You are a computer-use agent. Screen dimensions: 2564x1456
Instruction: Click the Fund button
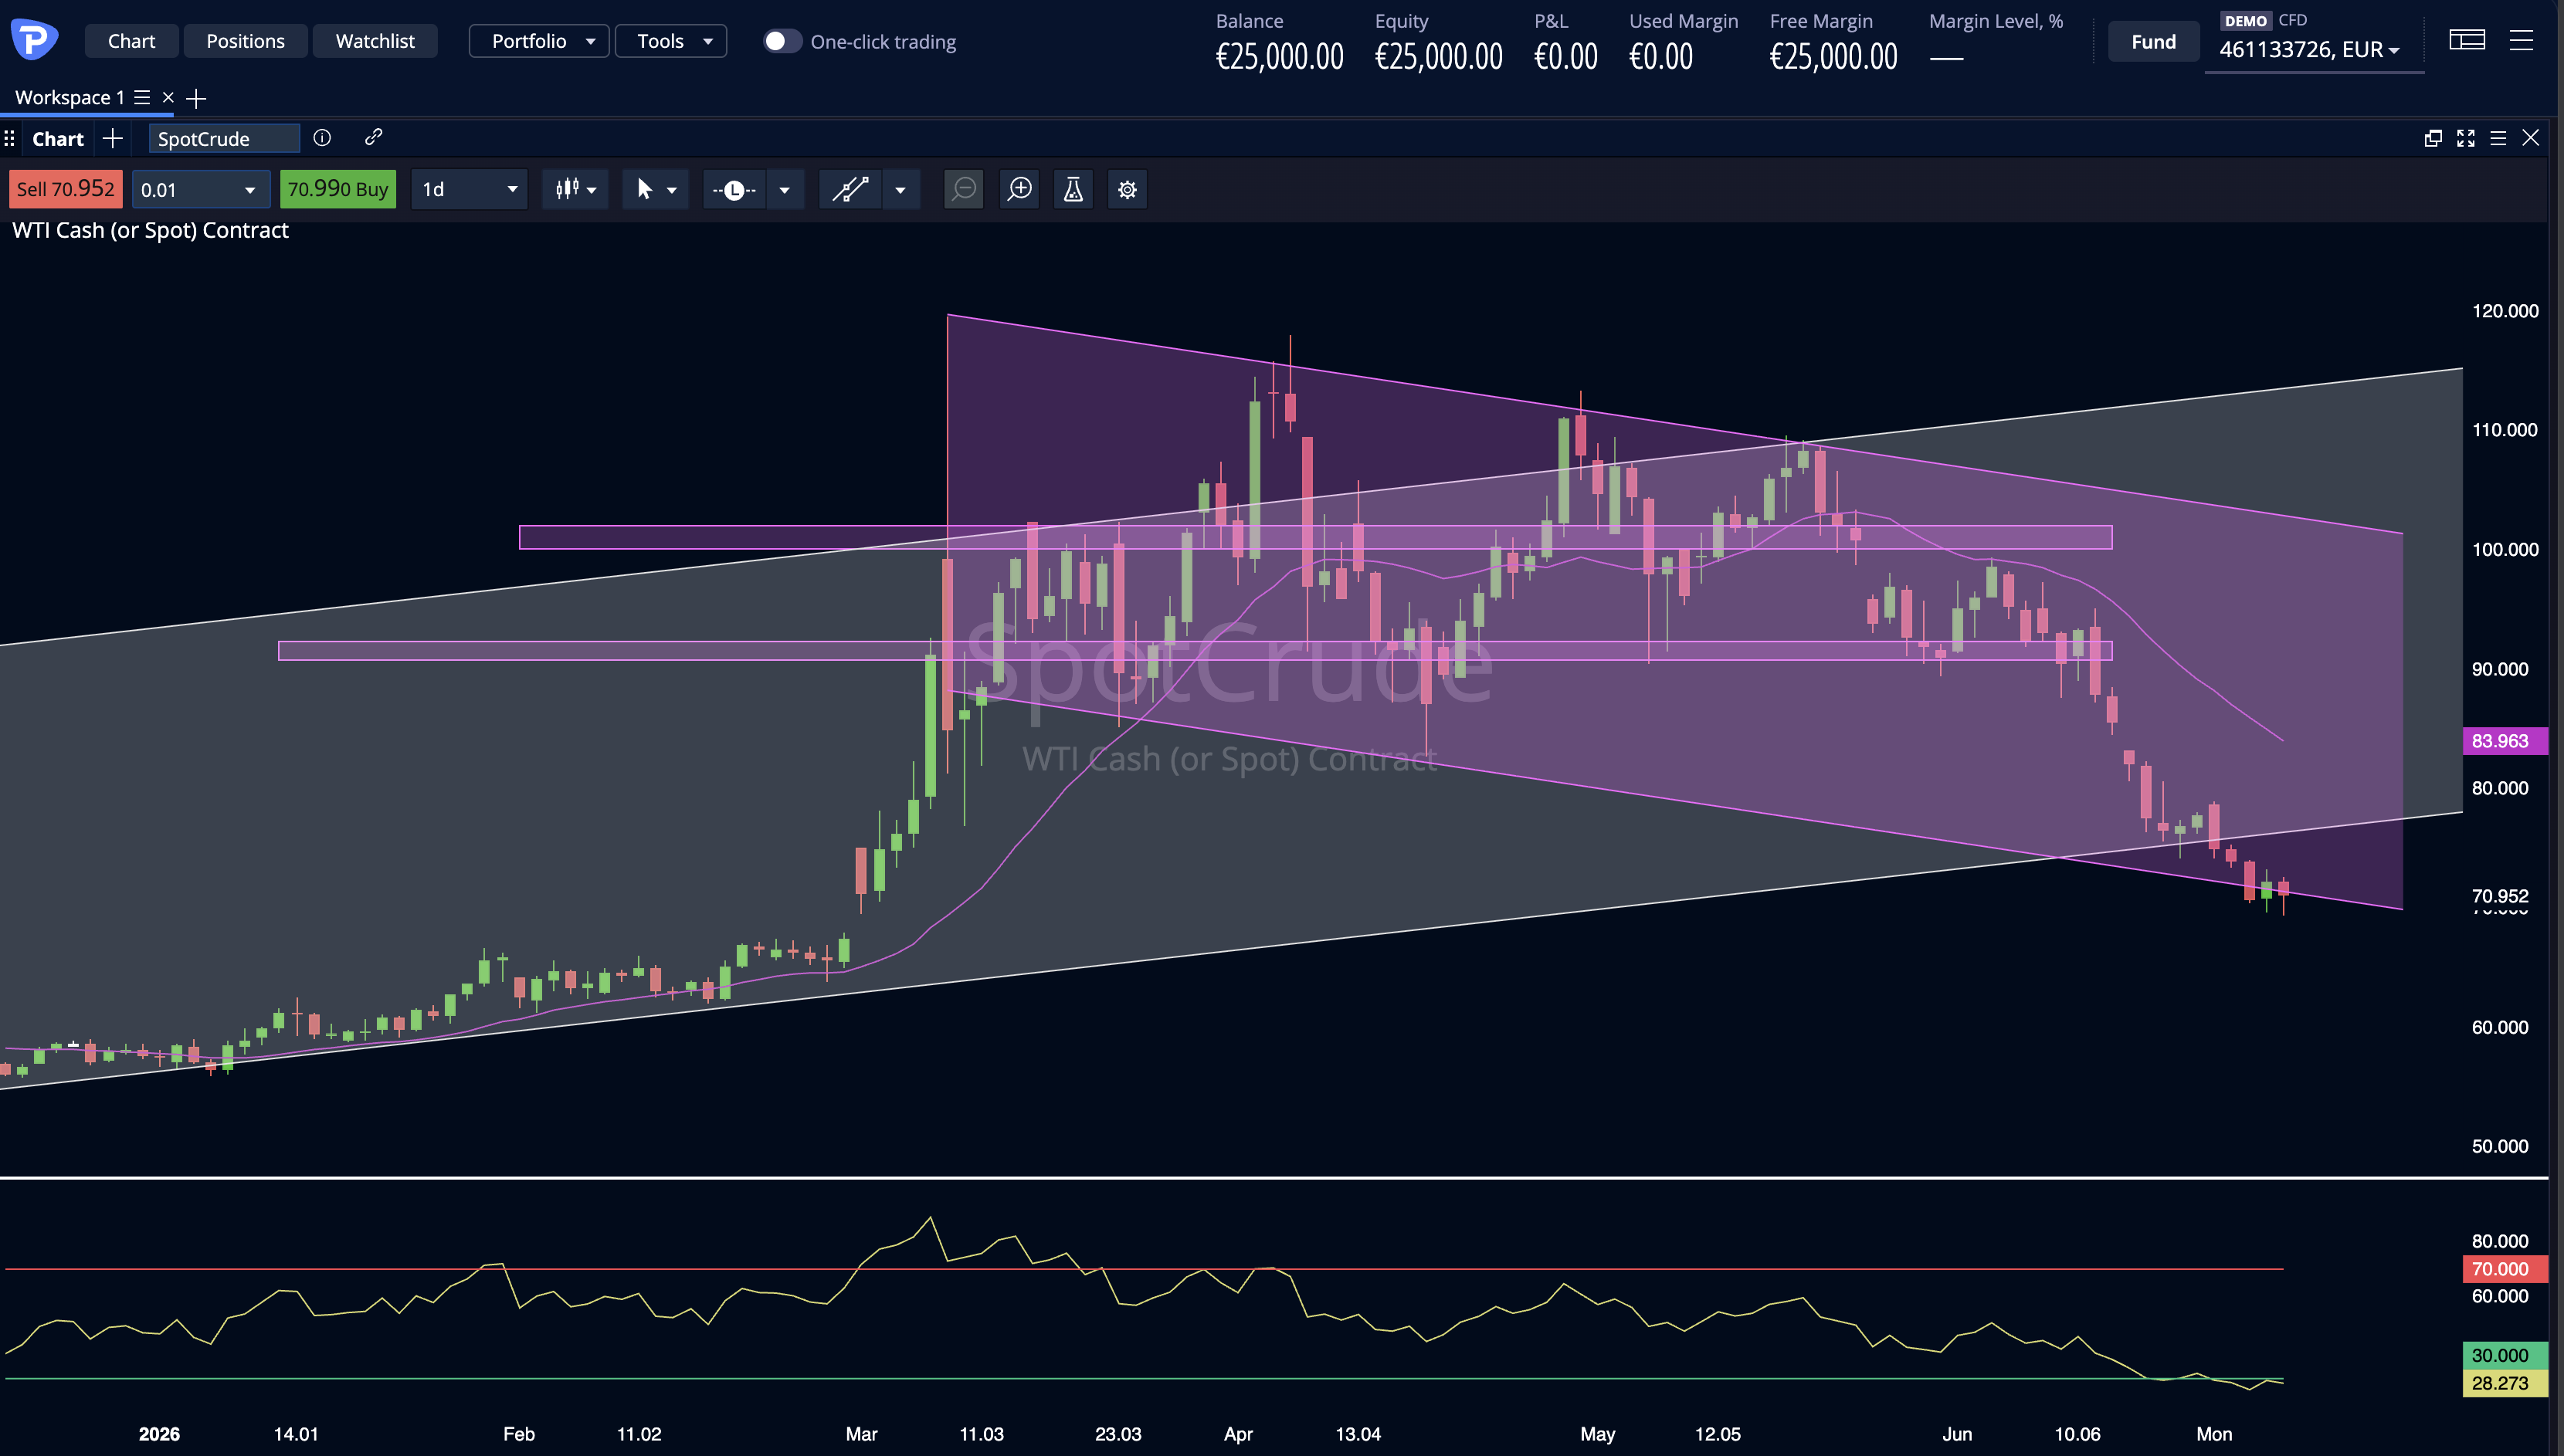tap(2153, 42)
